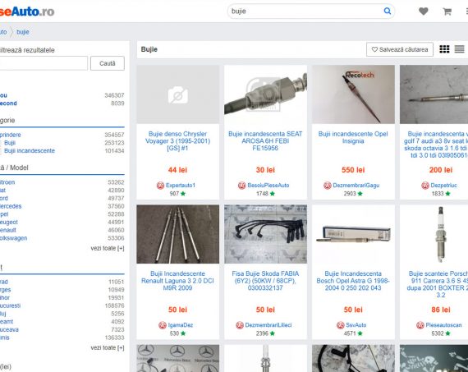Click seller badge icon next to SsvAuto
468x372 pixels.
340,325
